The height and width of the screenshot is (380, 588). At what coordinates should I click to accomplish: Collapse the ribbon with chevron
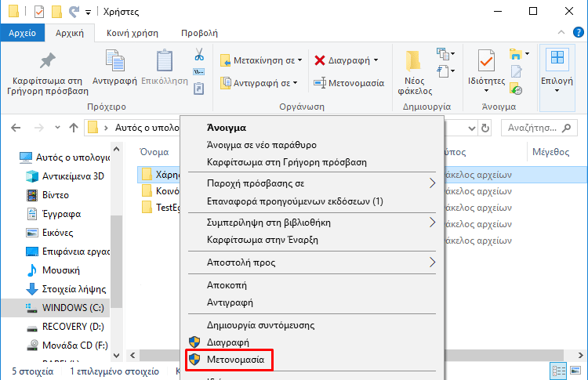[561, 33]
